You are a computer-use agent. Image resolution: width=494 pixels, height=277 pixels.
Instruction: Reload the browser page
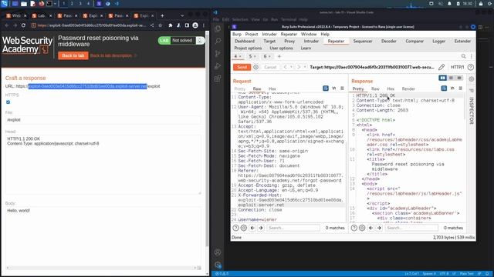point(23,25)
